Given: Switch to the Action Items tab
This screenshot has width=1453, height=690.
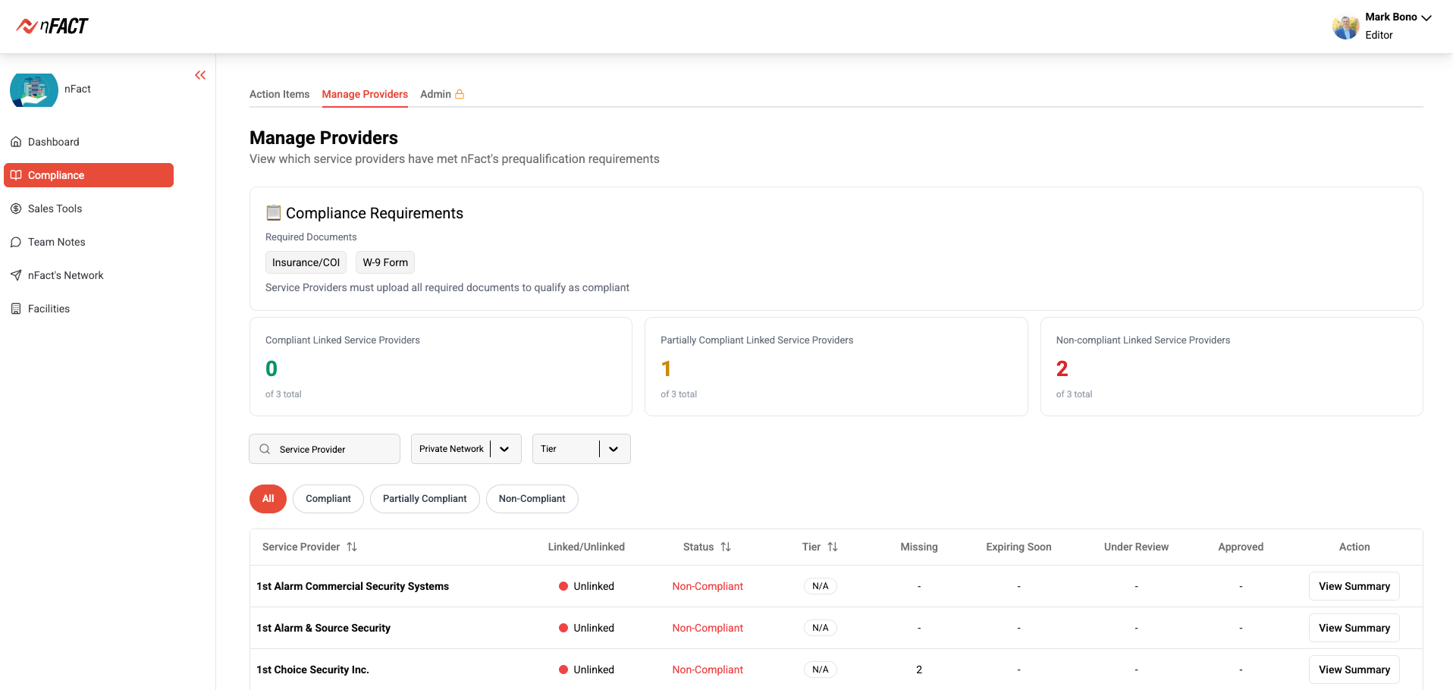Looking at the screenshot, I should (x=279, y=94).
